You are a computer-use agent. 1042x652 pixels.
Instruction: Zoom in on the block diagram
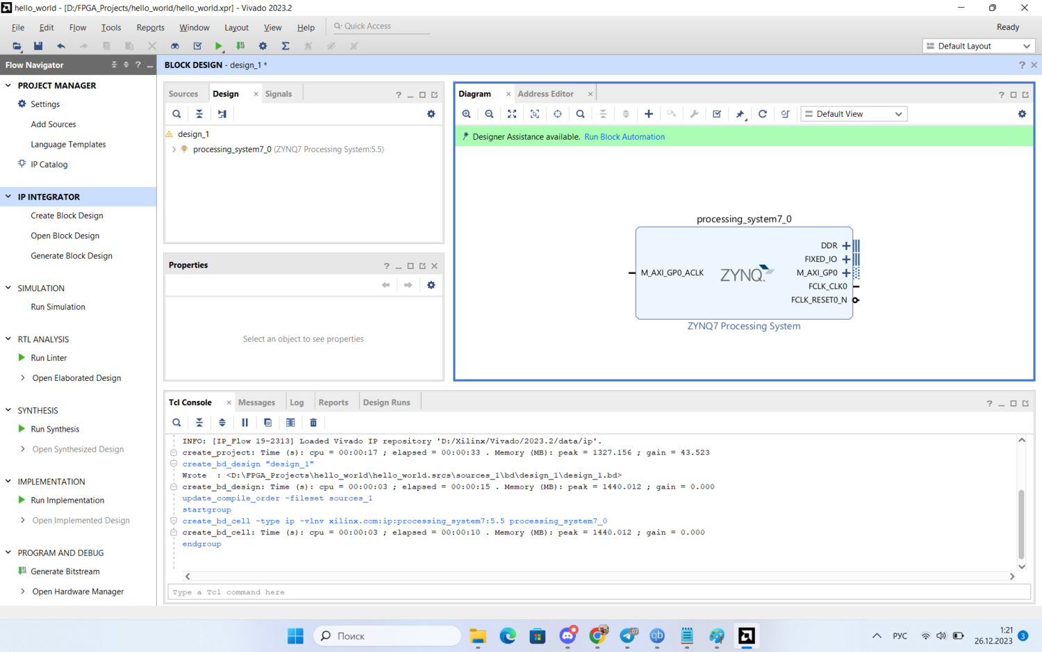pos(466,114)
